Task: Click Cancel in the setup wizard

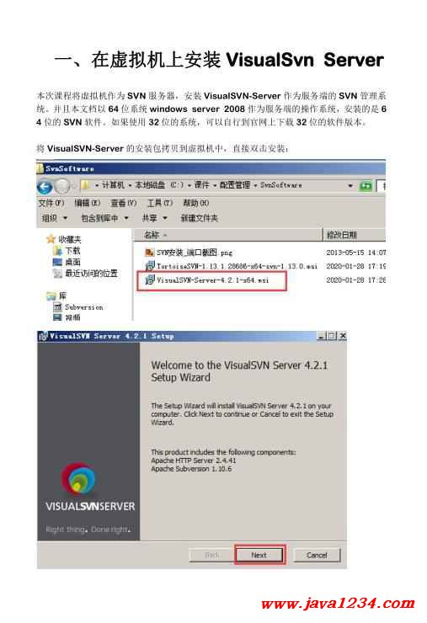Action: click(317, 555)
